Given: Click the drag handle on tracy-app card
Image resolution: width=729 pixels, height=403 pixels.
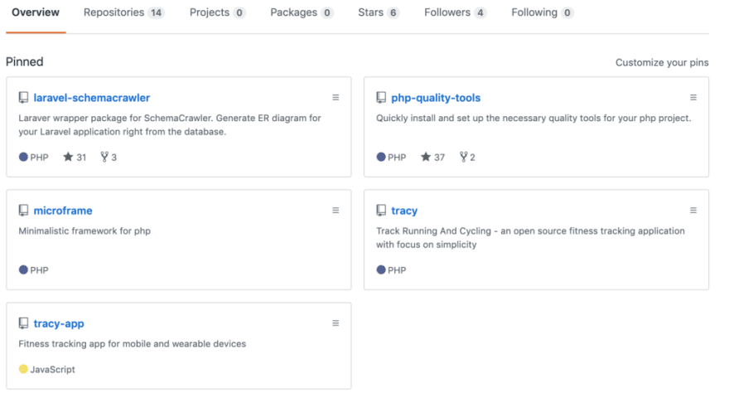Looking at the screenshot, I should click(x=336, y=323).
